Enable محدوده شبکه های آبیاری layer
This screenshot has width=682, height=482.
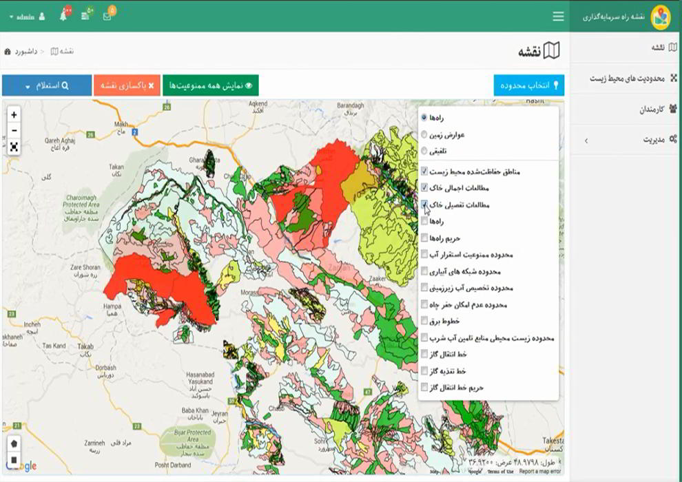(424, 271)
